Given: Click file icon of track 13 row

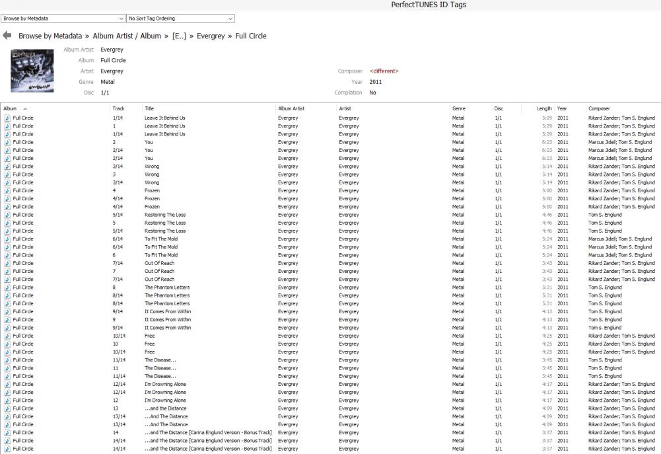Looking at the screenshot, I should pos(7,408).
